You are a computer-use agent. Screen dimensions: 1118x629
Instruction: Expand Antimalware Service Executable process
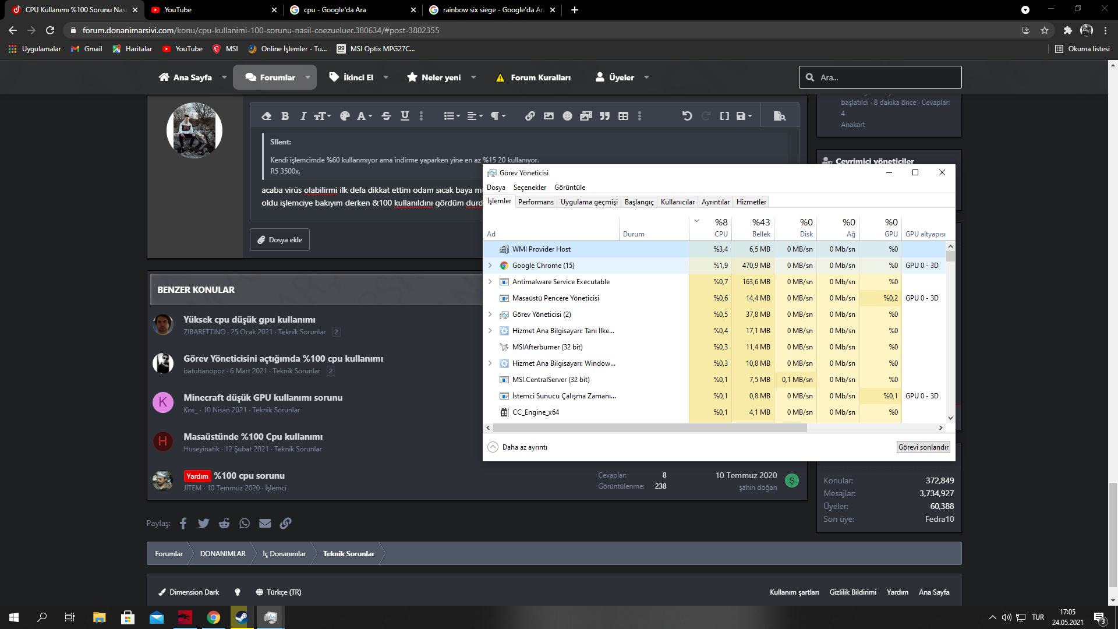490,282
